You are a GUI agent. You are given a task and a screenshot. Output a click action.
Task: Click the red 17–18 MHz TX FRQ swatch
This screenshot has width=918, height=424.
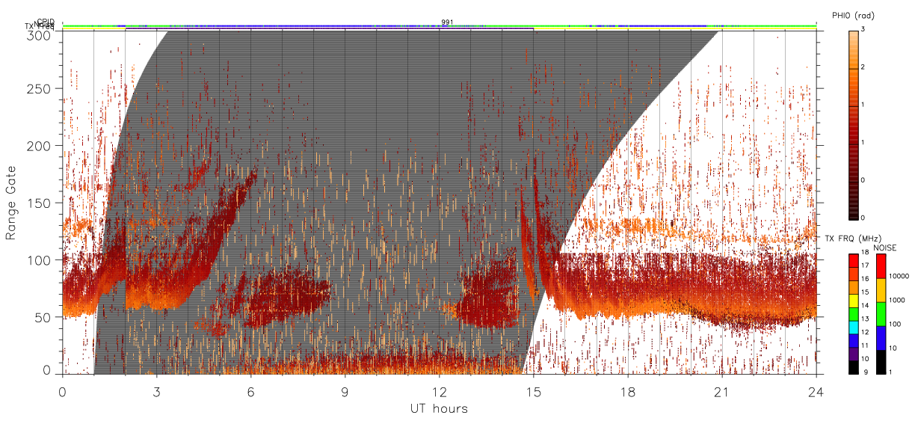(853, 260)
